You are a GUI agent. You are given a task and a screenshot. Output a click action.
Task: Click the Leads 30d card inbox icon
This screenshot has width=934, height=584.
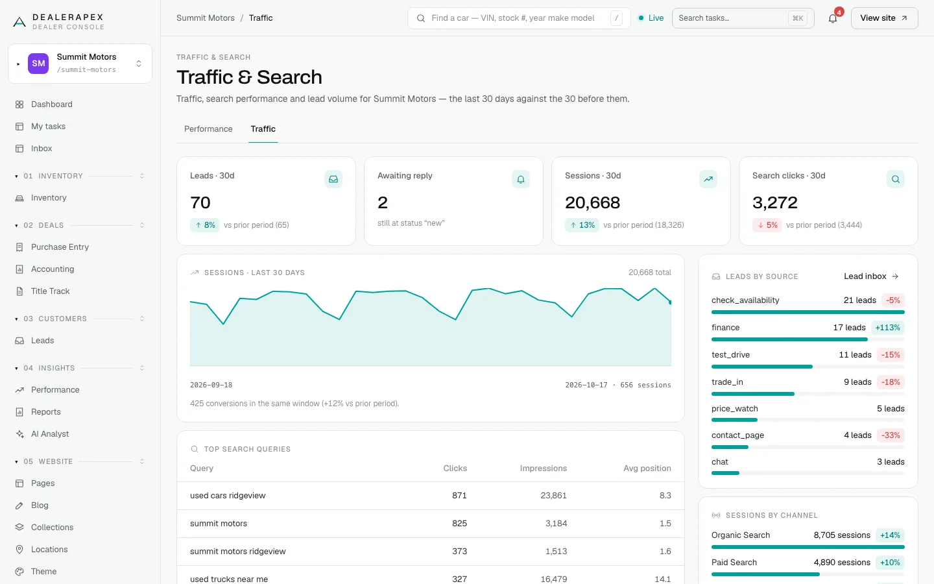point(333,179)
